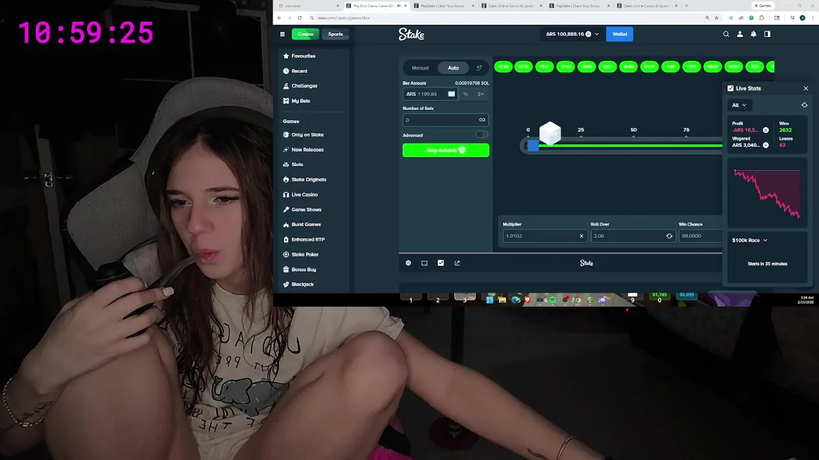This screenshot has width=819, height=460.
Task: Open game settings gear icon
Action: pyautogui.click(x=408, y=263)
